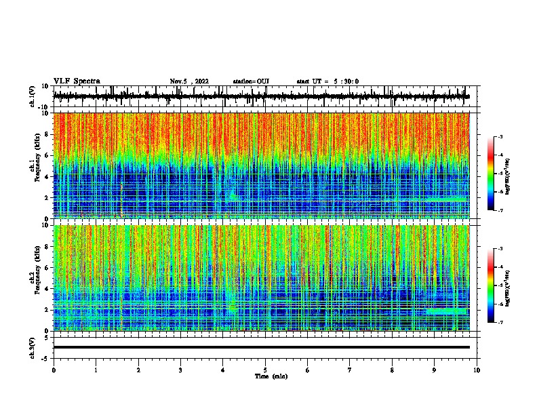The height and width of the screenshot is (415, 537).
Task: Click the "-7" label on ch.2 color bar
Action: (500, 322)
